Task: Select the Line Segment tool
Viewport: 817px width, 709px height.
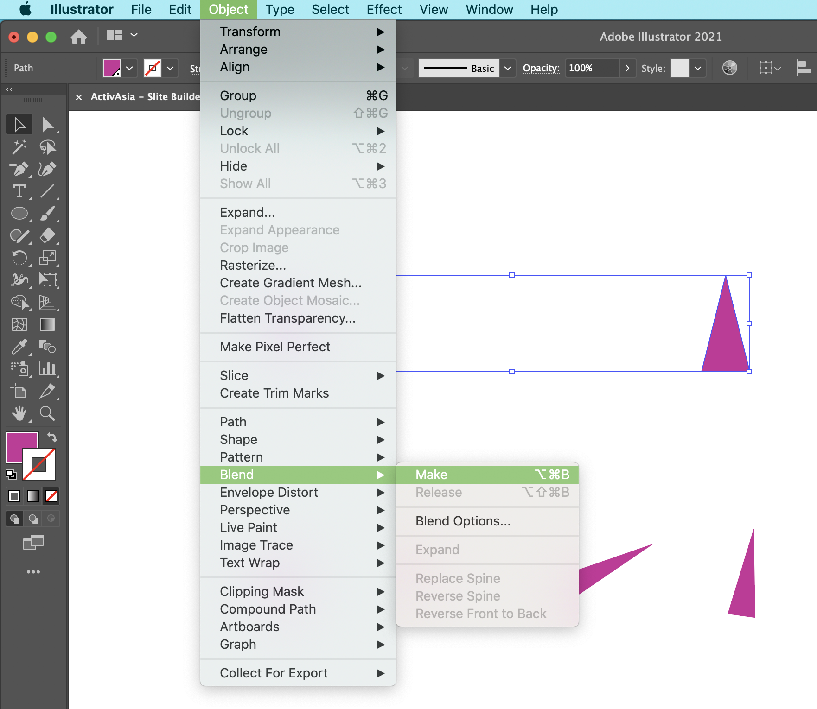Action: tap(47, 191)
